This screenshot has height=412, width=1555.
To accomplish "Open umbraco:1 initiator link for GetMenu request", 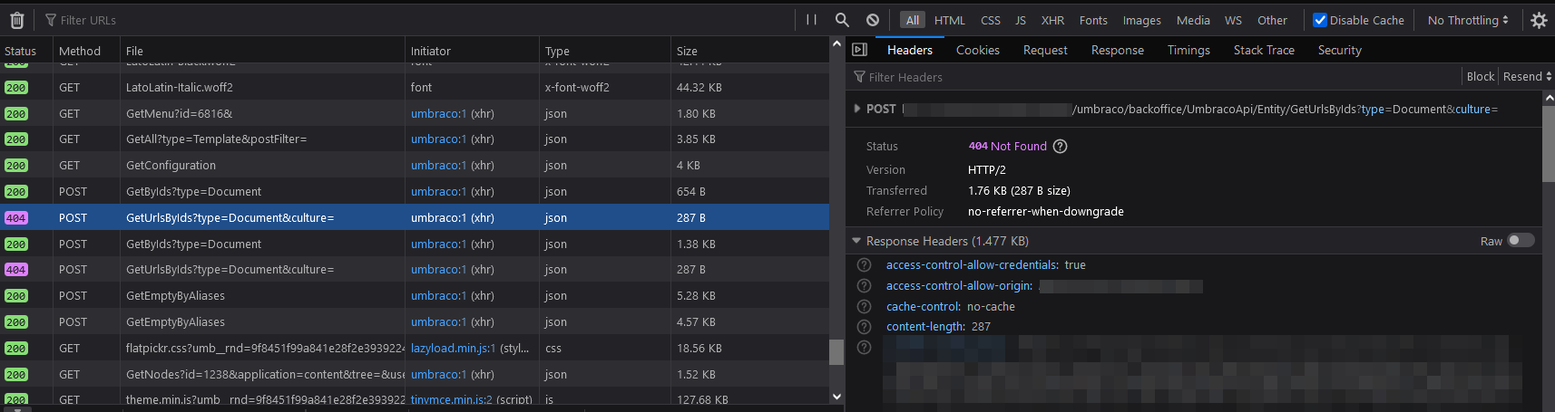I will pos(438,114).
